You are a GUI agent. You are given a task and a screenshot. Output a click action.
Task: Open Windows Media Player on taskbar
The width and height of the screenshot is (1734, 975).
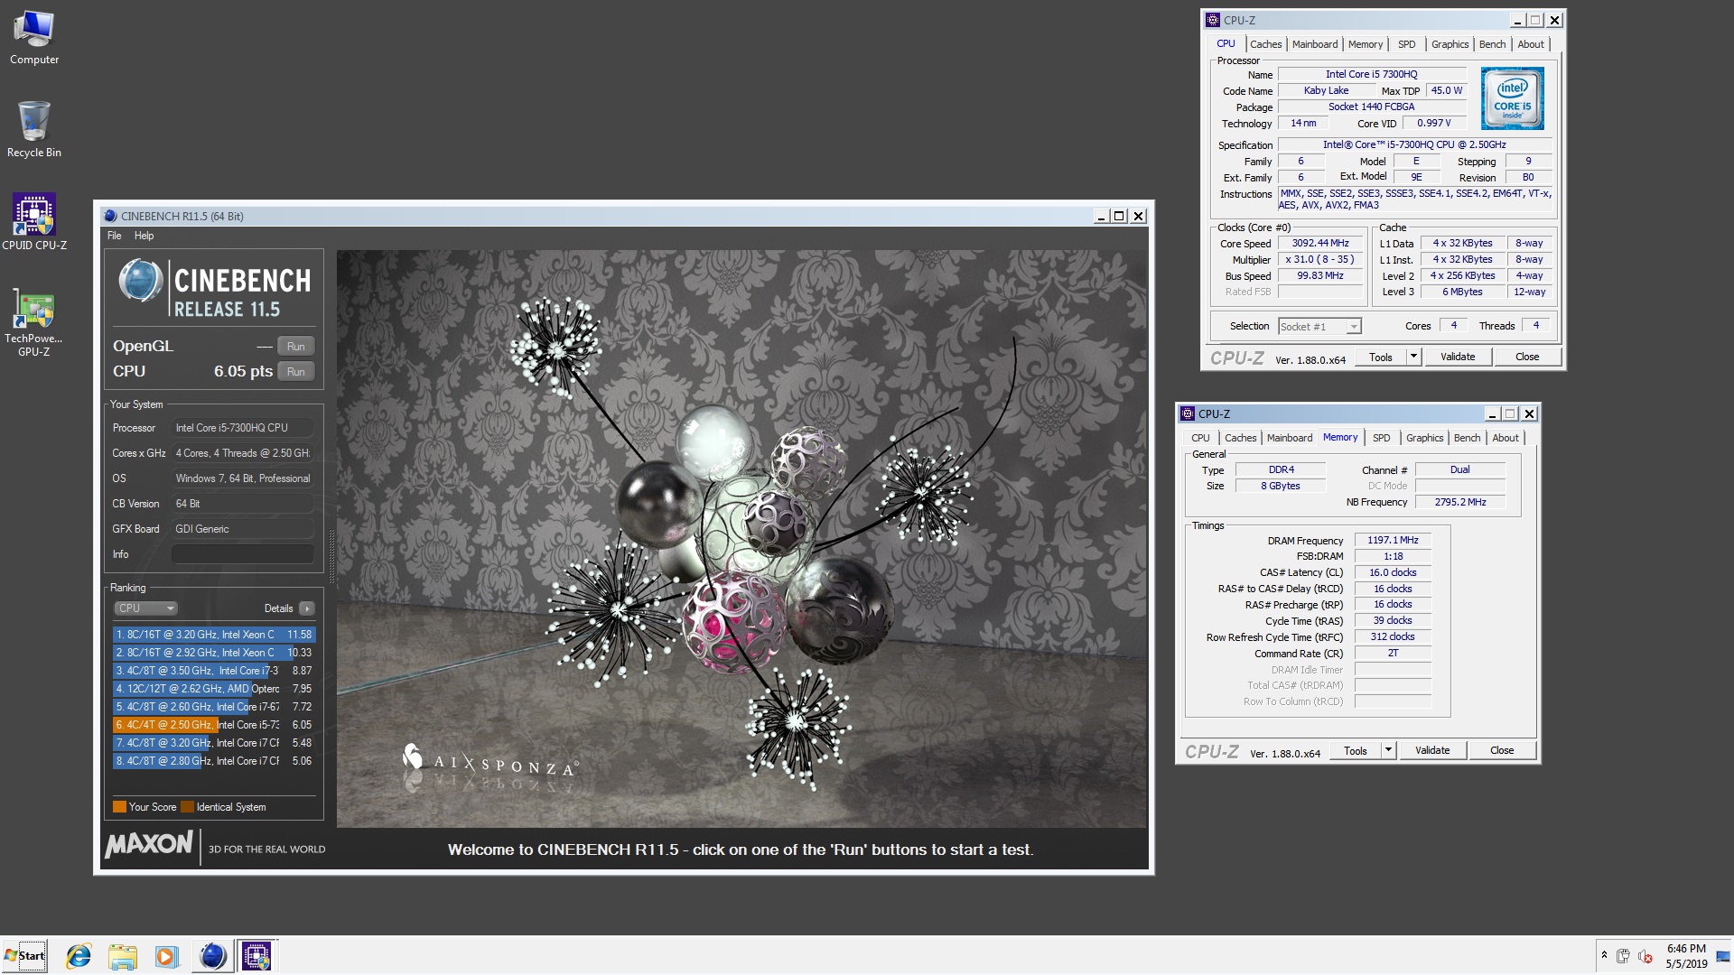click(165, 956)
